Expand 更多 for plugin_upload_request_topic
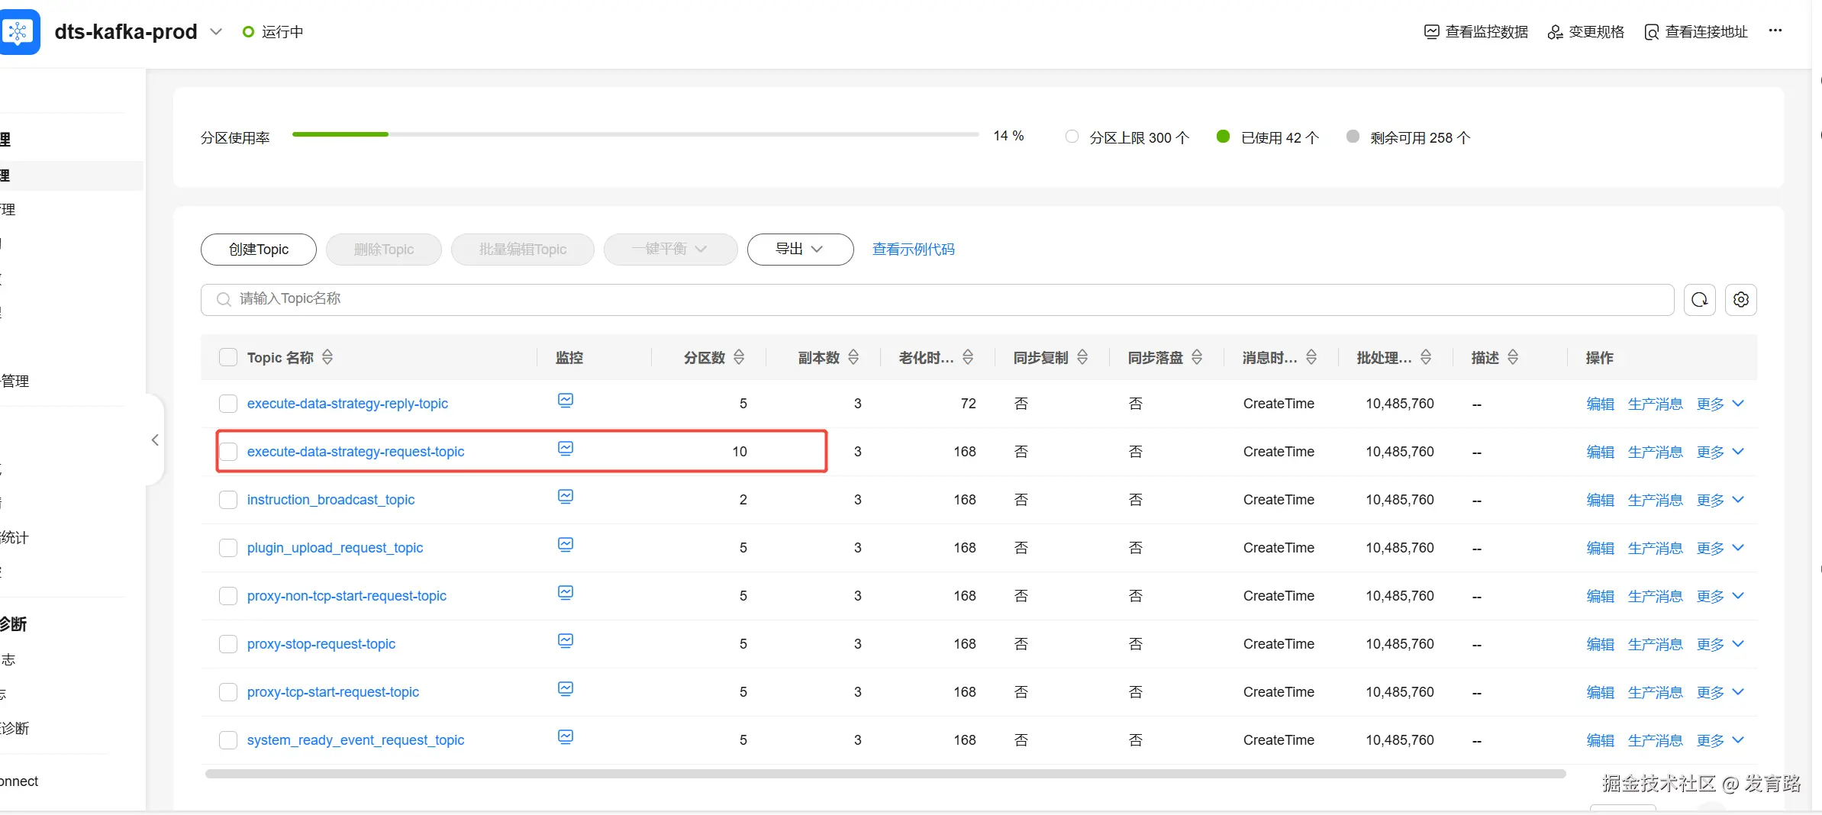Image resolution: width=1822 pixels, height=815 pixels. [1720, 548]
